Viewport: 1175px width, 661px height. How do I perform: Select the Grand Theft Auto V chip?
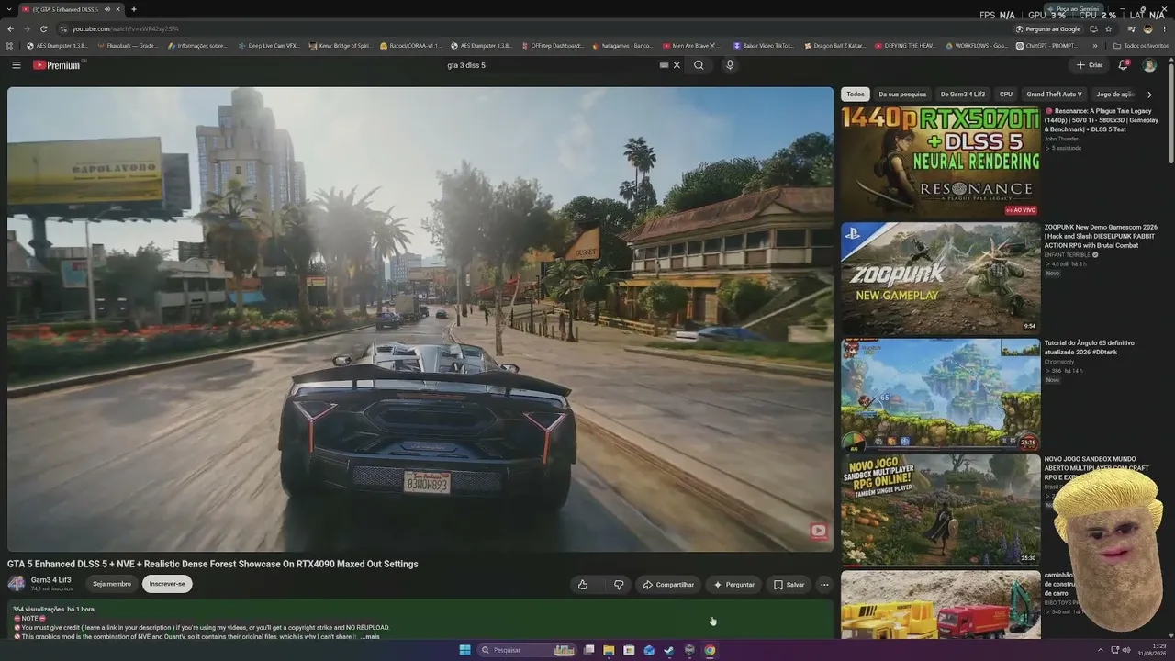click(1054, 95)
